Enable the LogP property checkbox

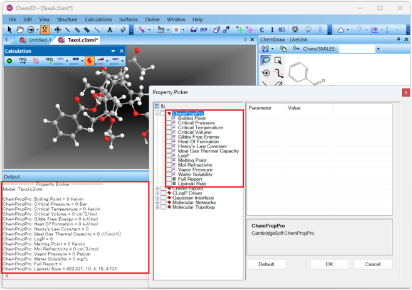tap(168, 156)
